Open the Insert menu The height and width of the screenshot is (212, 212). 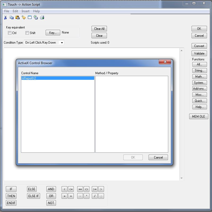tap(25, 11)
